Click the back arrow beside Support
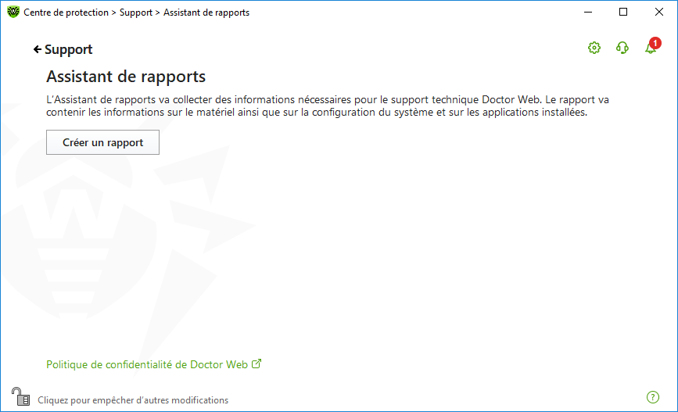 [38, 49]
